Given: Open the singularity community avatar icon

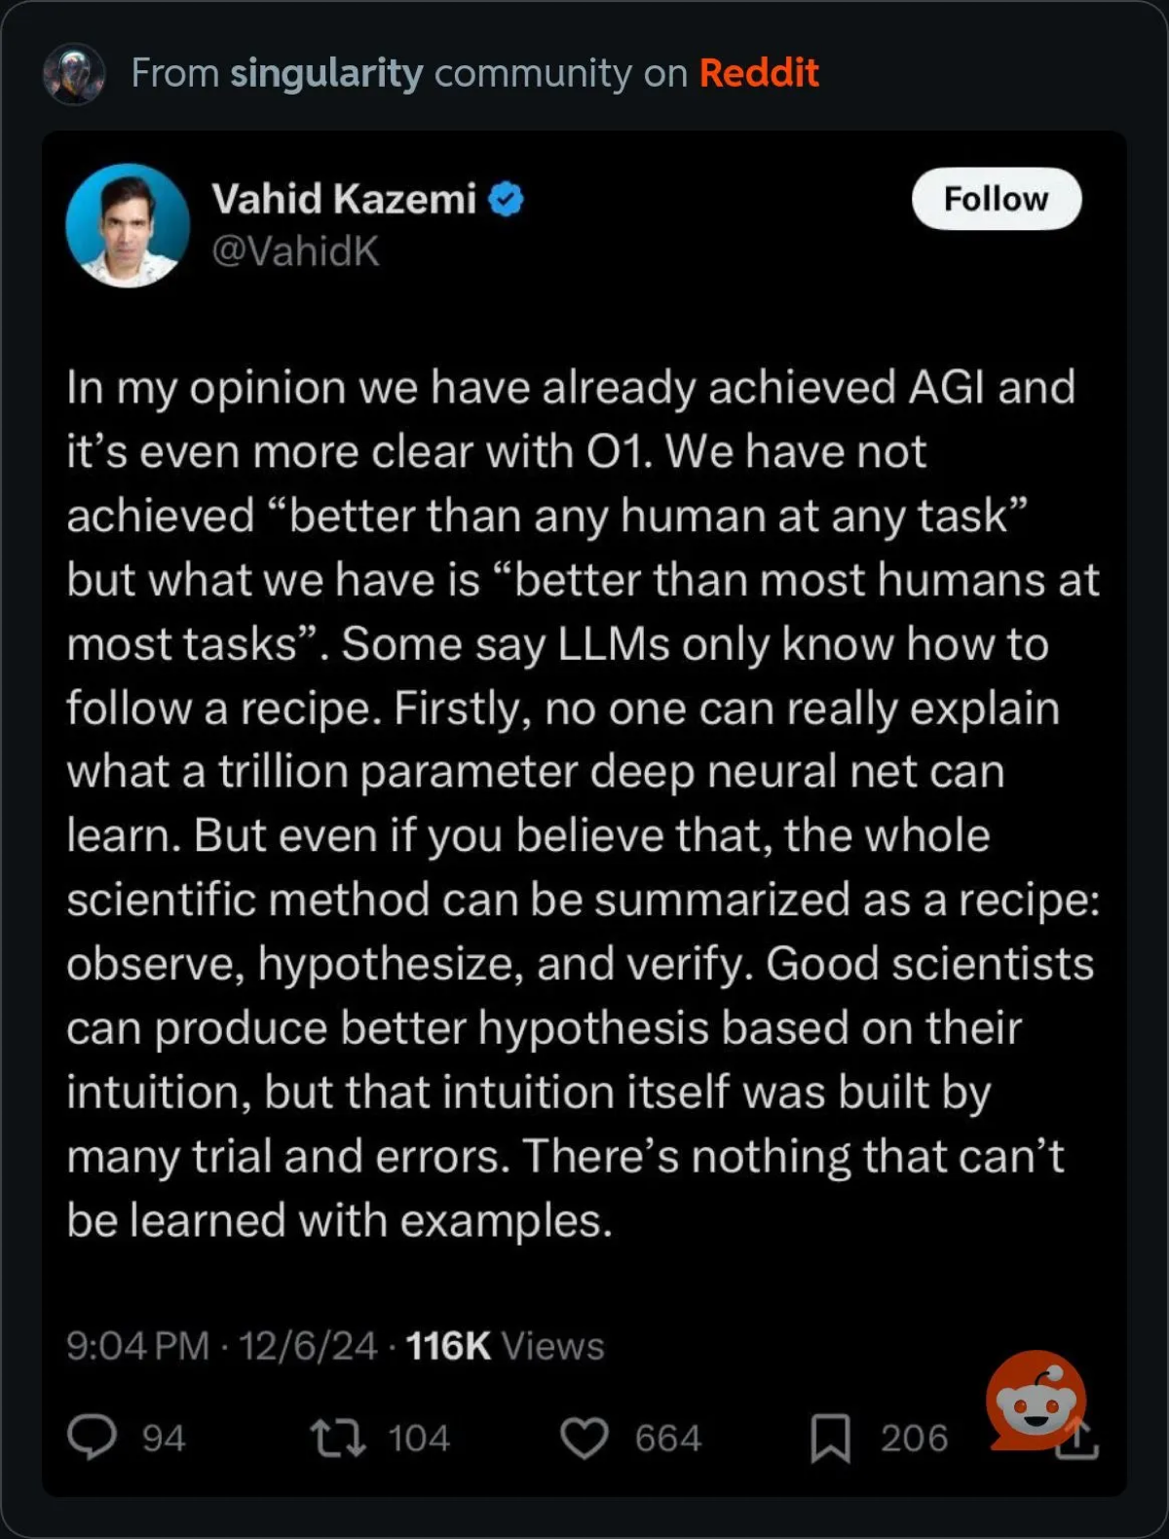Looking at the screenshot, I should click(74, 73).
